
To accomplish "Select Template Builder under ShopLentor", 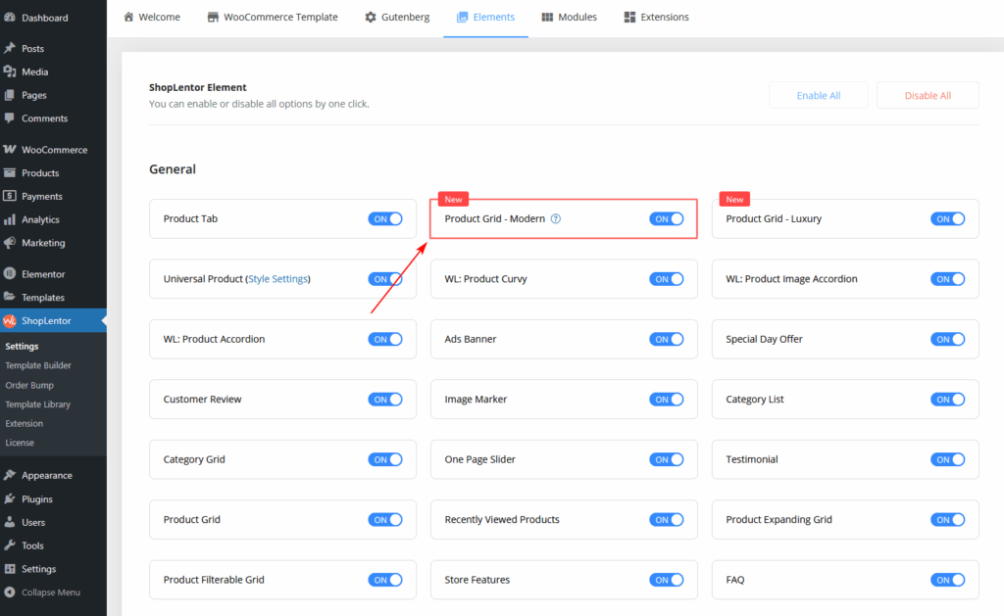I will point(41,364).
